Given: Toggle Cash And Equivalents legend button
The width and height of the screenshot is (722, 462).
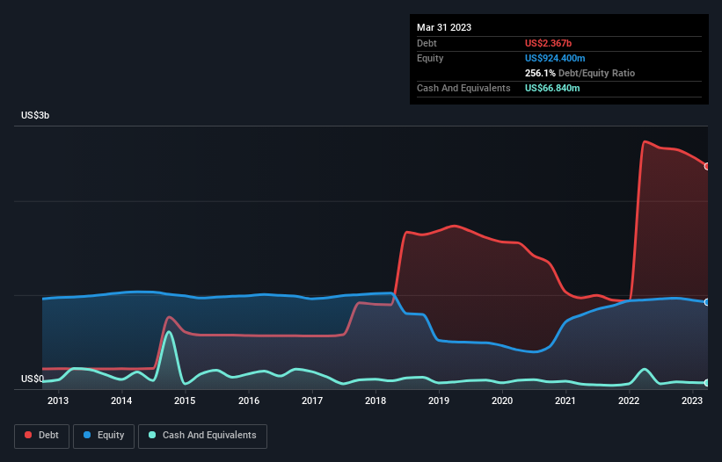Looking at the screenshot, I should [202, 436].
